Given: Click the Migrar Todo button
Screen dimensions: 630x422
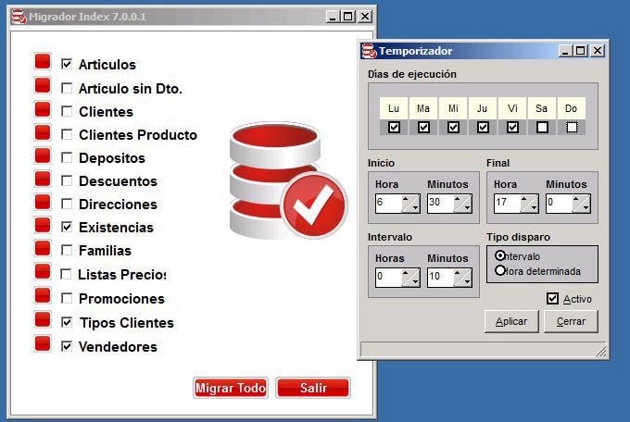Looking at the screenshot, I should [x=230, y=388].
